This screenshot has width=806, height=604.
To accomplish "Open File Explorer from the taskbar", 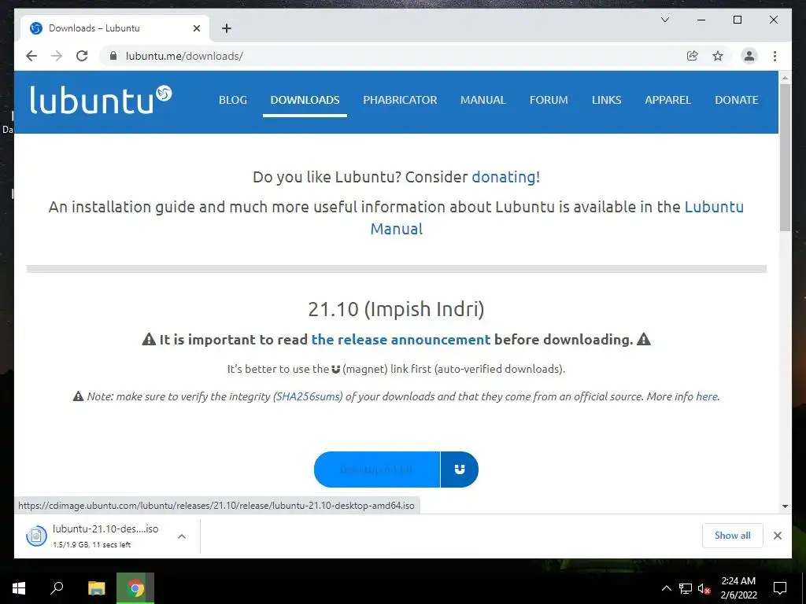I will [x=96, y=588].
